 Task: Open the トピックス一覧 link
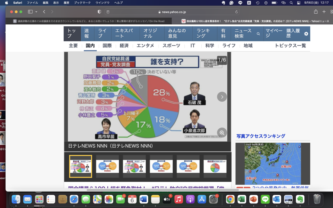pos(290,46)
